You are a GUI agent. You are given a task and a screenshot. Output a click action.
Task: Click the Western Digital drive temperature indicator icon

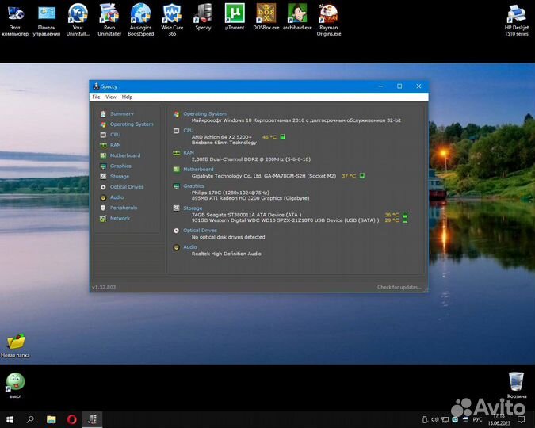click(405, 220)
